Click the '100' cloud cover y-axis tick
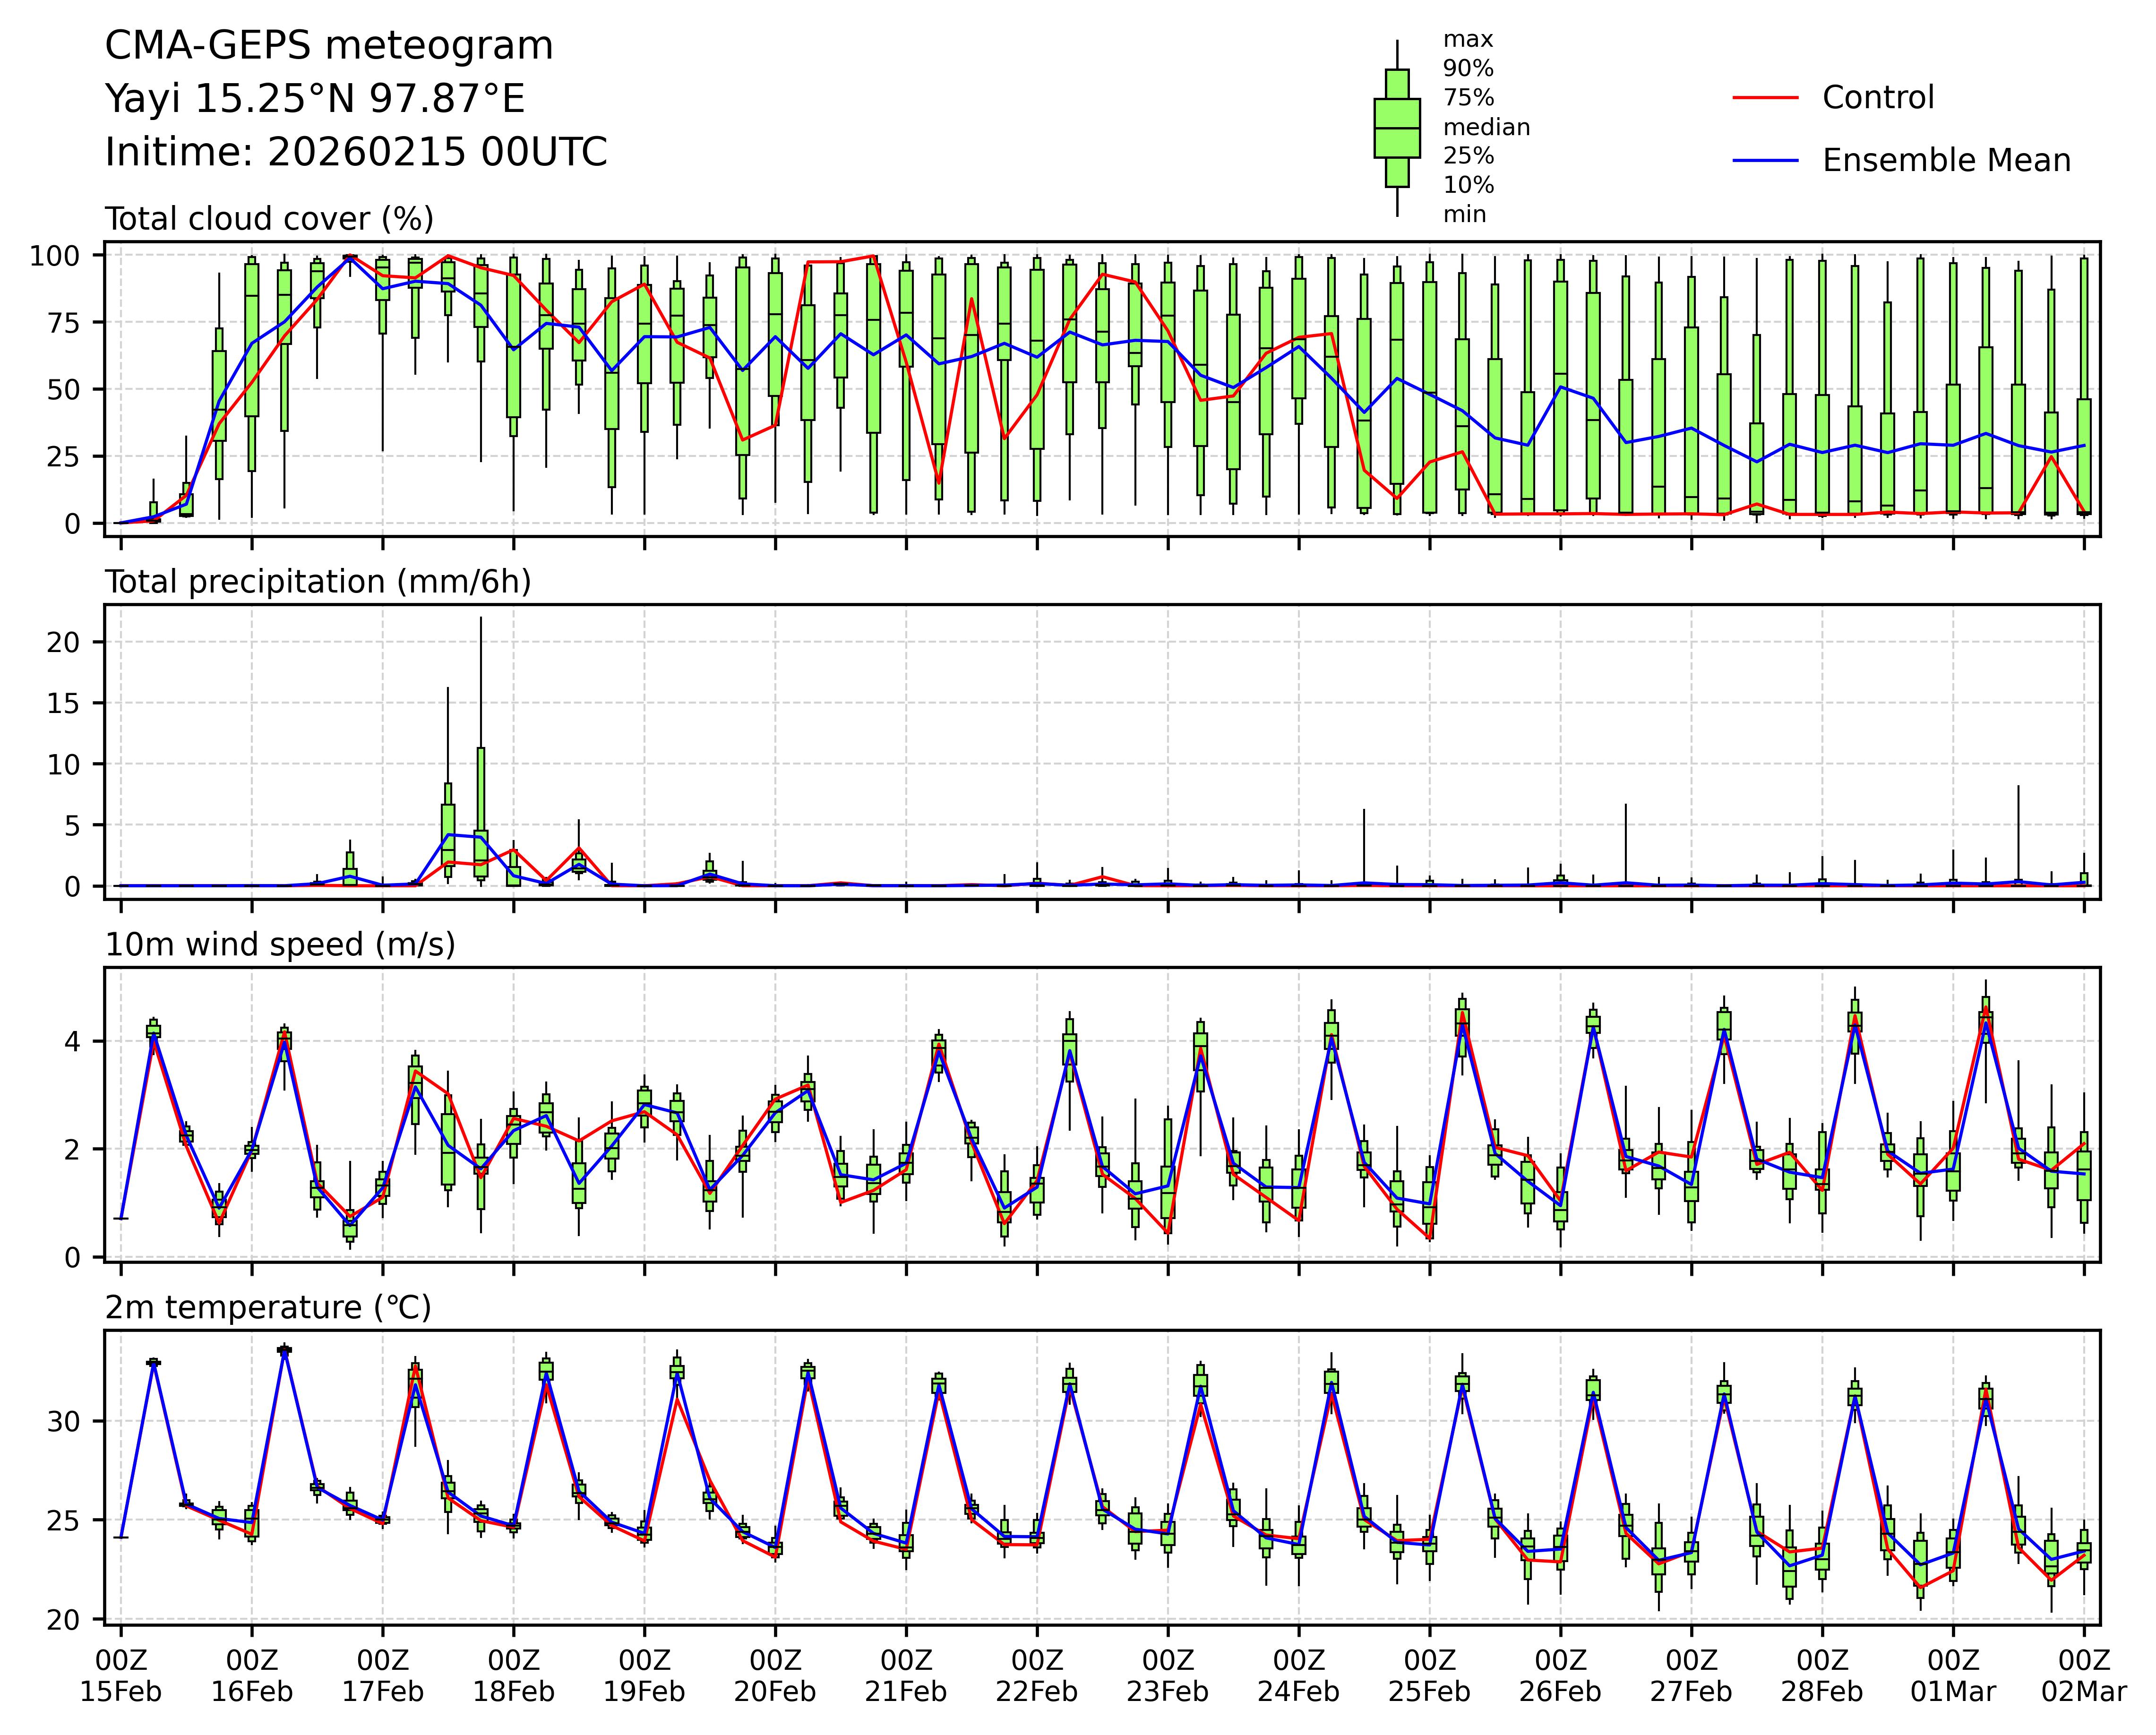 click(x=54, y=256)
